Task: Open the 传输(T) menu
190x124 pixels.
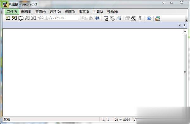Action: tap(70, 12)
